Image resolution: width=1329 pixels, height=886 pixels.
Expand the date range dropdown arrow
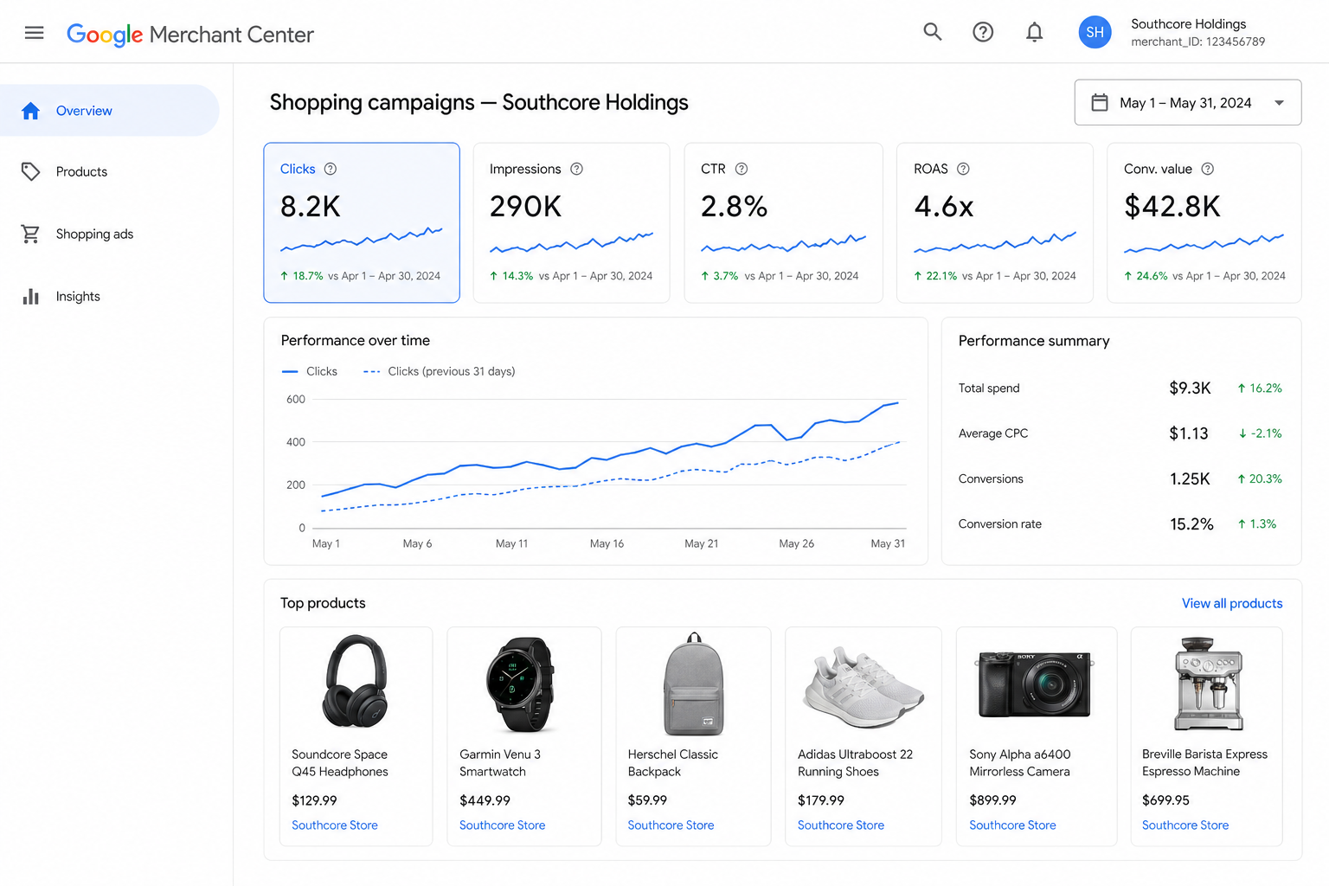[1279, 103]
